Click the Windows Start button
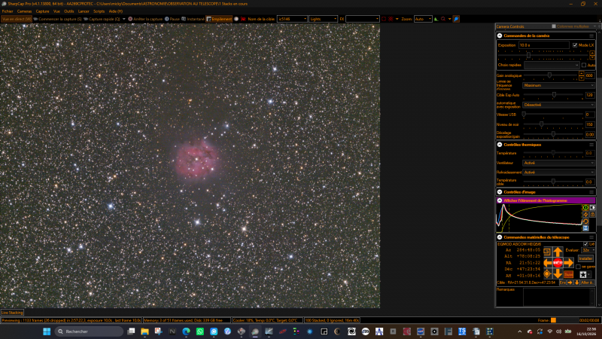 47,331
